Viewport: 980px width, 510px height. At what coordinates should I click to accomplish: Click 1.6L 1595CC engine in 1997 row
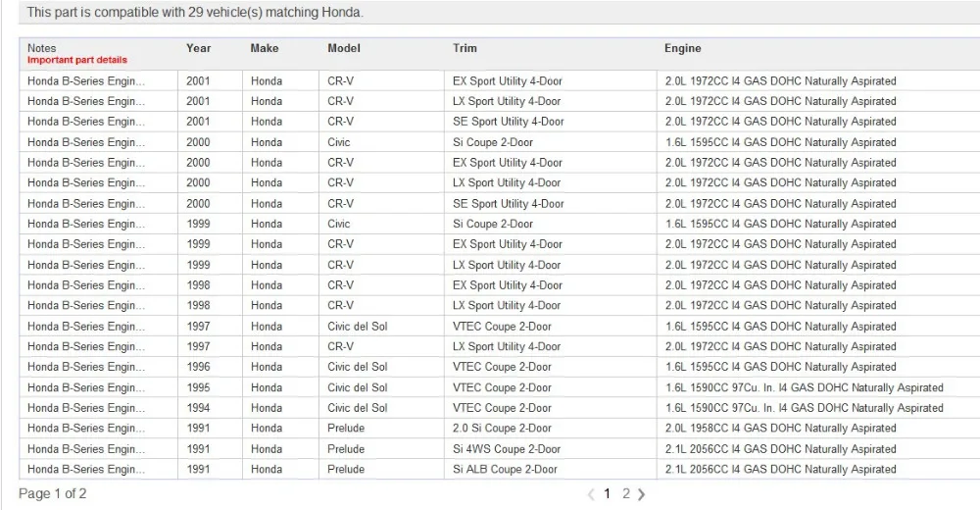click(x=780, y=326)
